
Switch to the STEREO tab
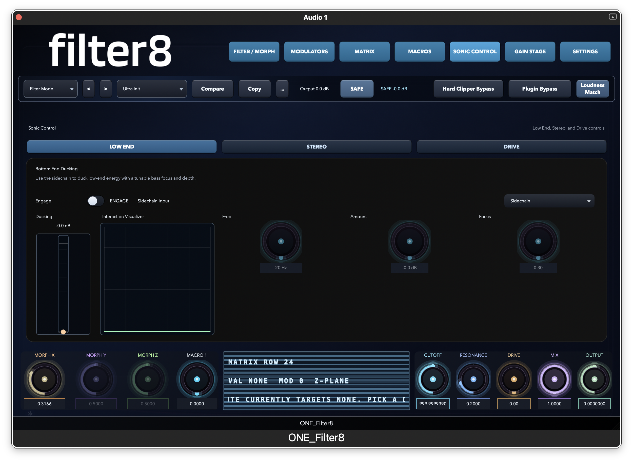pos(316,146)
